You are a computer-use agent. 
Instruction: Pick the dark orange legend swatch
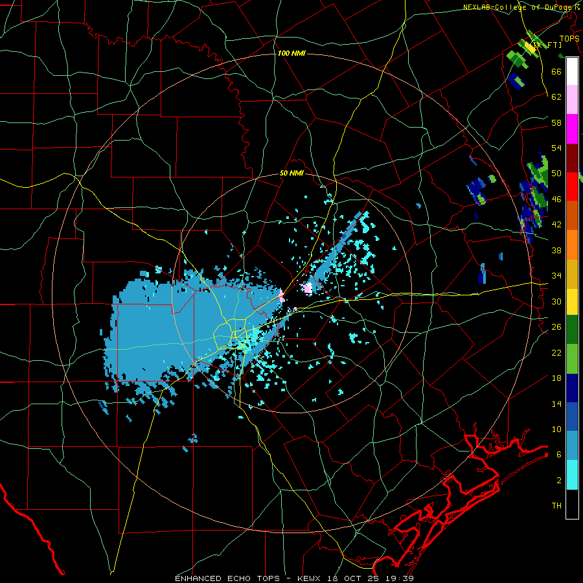coord(572,215)
